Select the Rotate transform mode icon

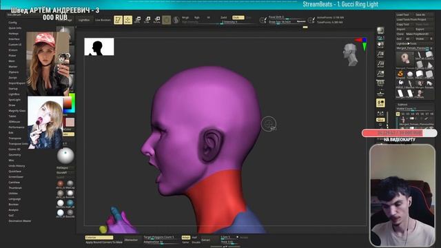coord(157,20)
